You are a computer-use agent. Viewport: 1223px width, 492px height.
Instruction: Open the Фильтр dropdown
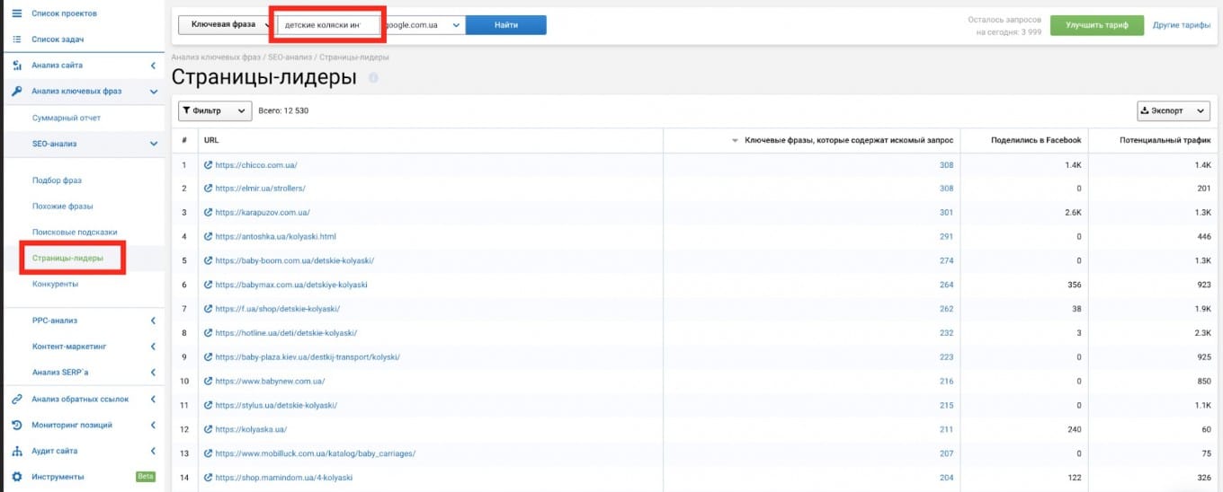[215, 110]
